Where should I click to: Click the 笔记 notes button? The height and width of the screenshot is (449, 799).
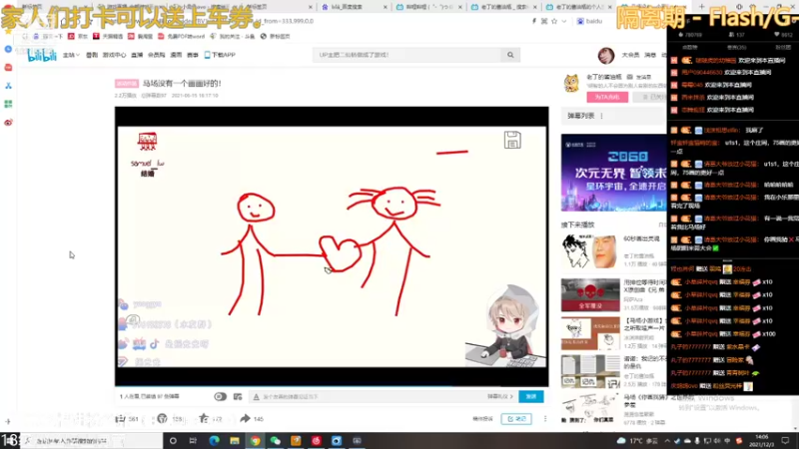point(516,418)
